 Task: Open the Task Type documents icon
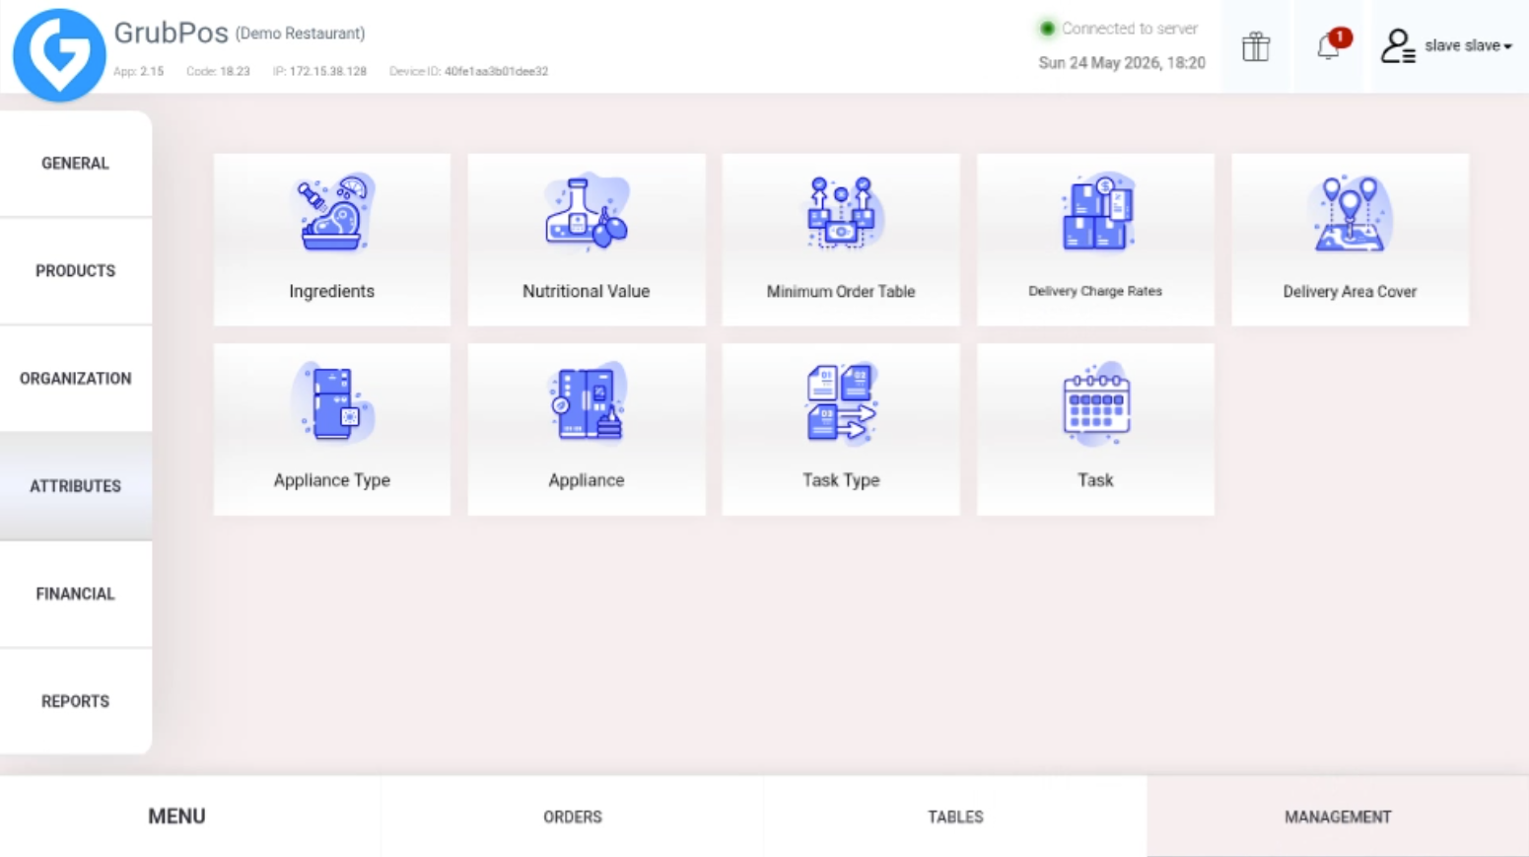(841, 401)
